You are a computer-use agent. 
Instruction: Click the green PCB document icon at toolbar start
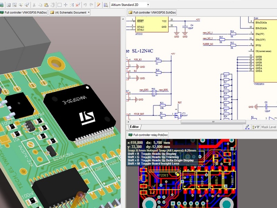point(1,5)
